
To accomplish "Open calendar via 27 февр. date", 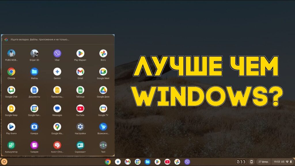I will [x=263, y=162].
